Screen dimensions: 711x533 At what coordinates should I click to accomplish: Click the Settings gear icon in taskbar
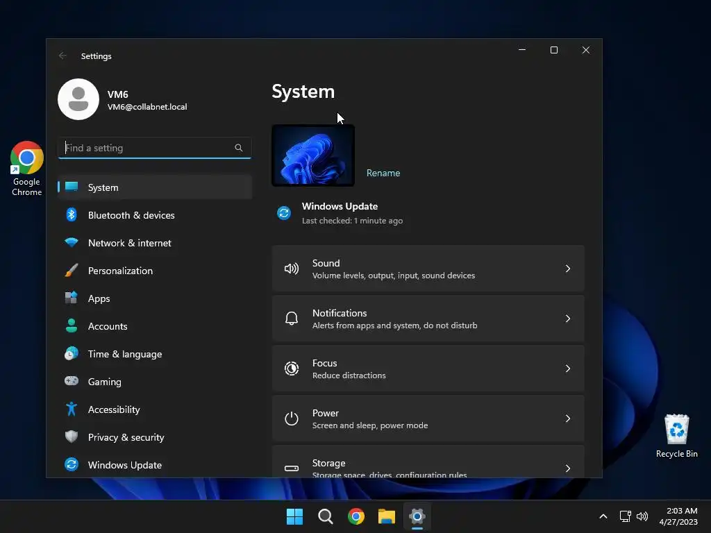click(x=417, y=516)
